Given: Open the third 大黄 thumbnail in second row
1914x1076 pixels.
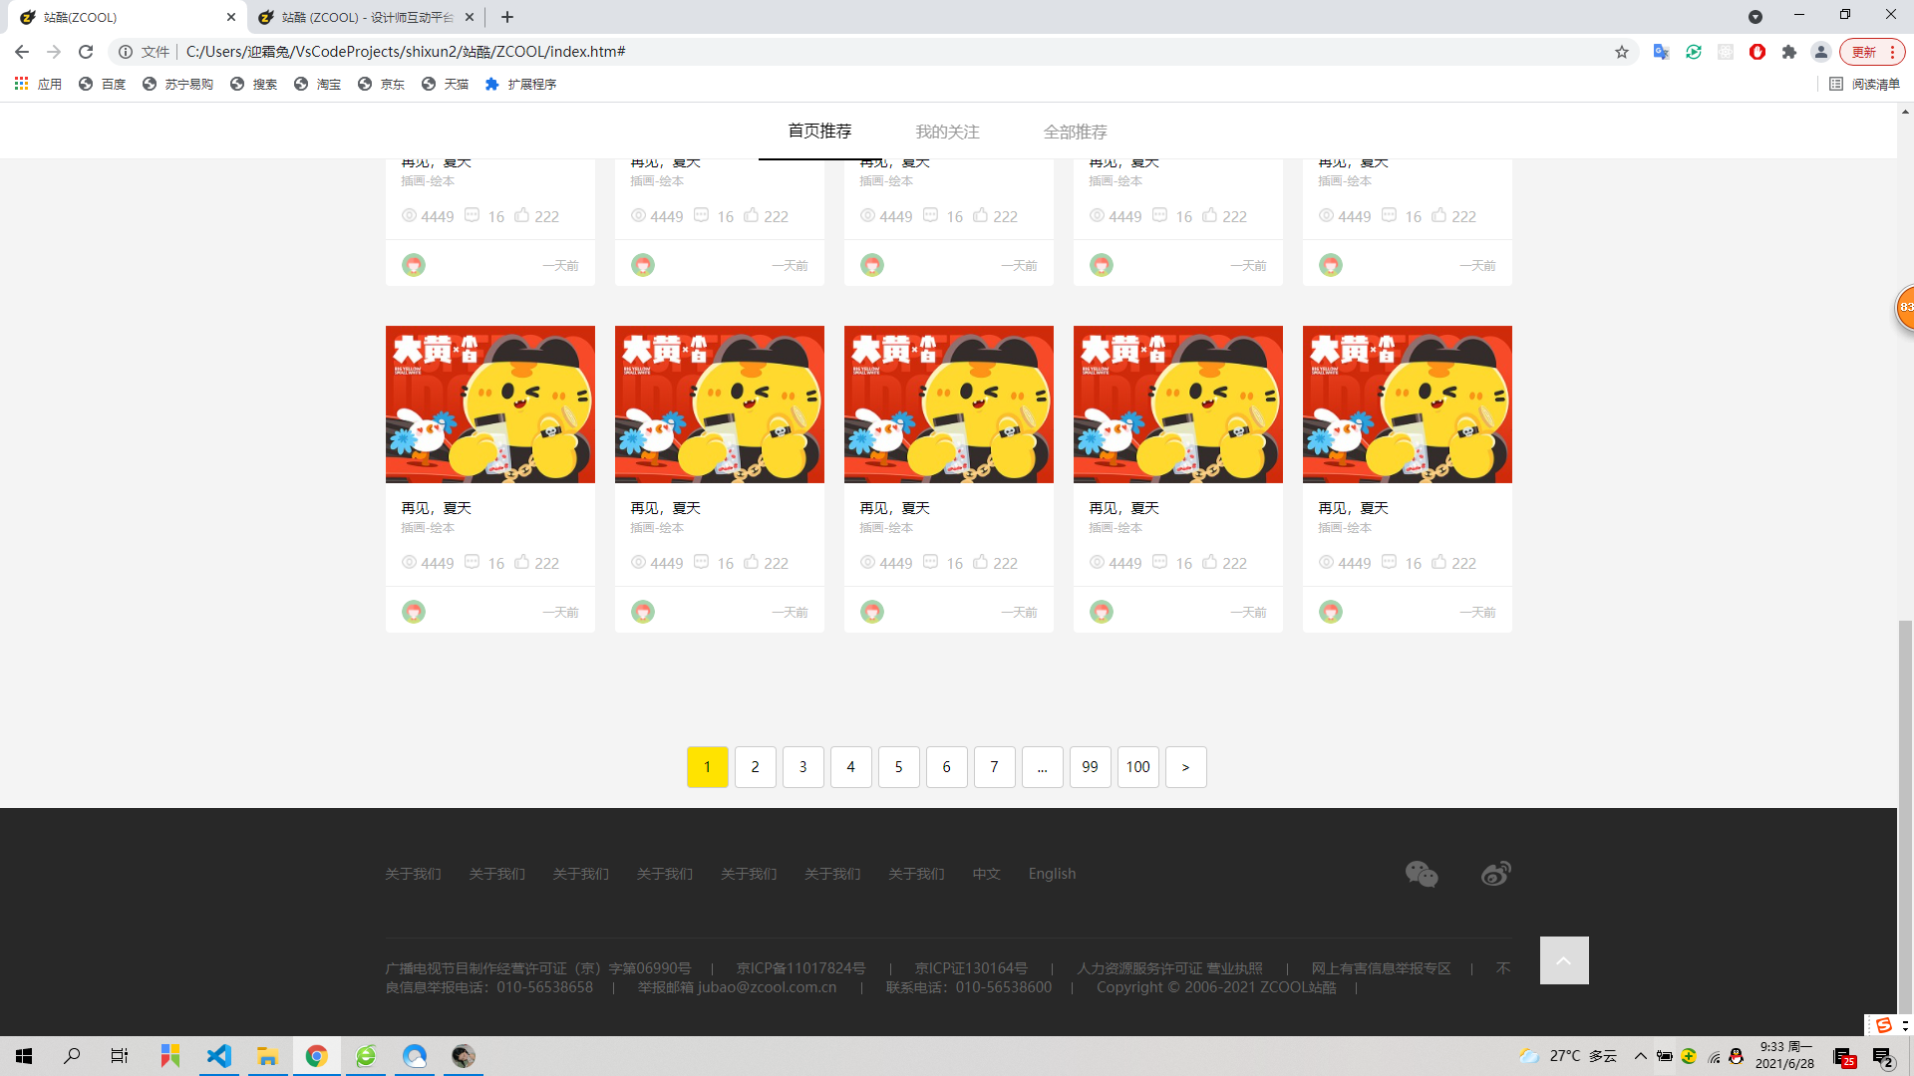Looking at the screenshot, I should (x=949, y=404).
